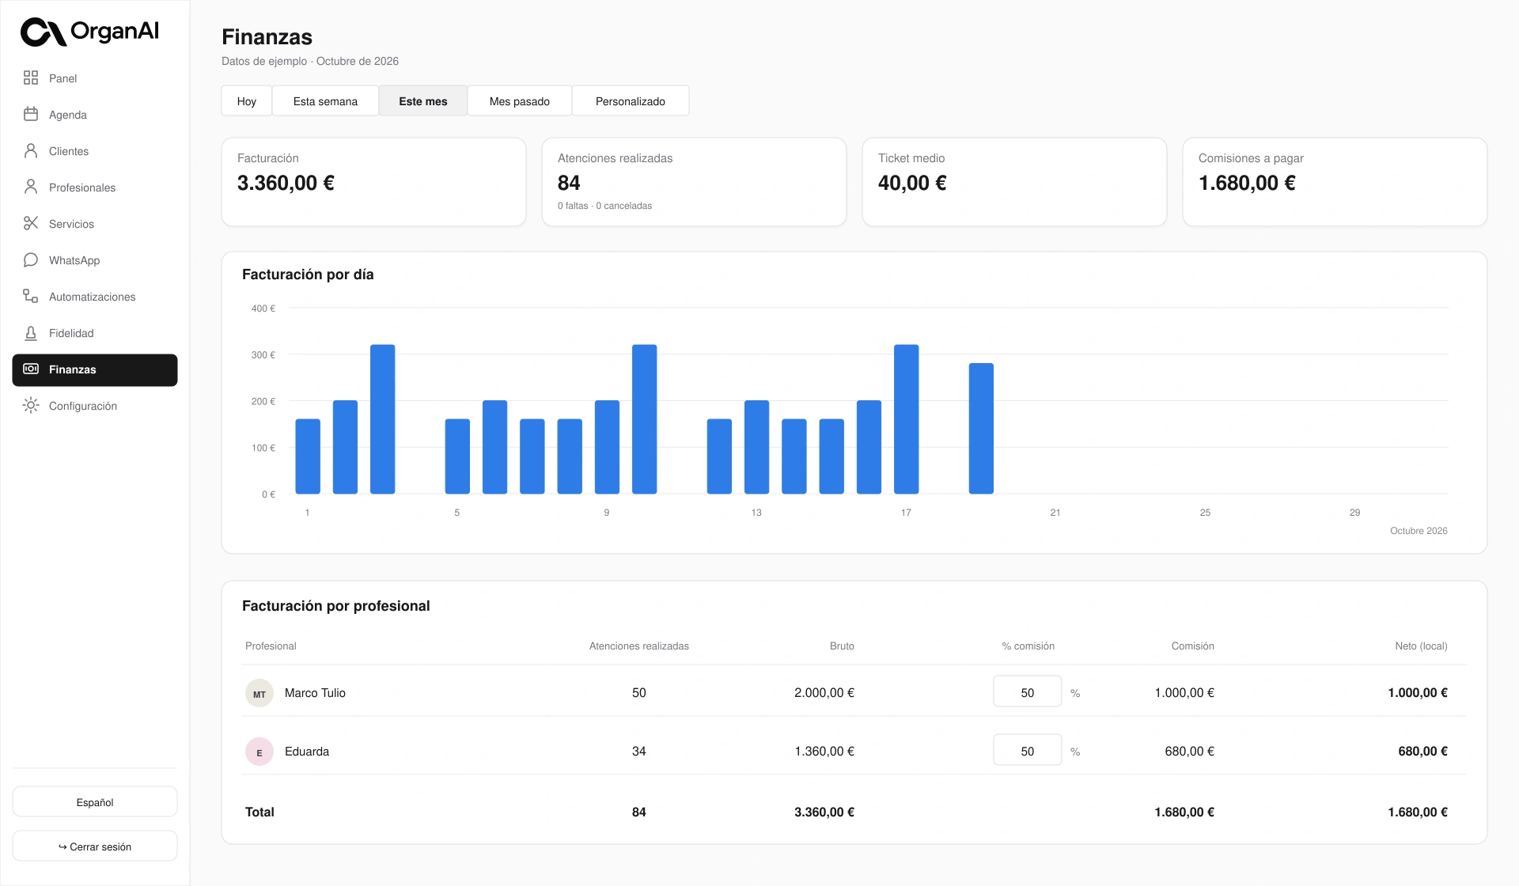
Task: Open the Automatizaciones menu item
Action: [x=95, y=297]
